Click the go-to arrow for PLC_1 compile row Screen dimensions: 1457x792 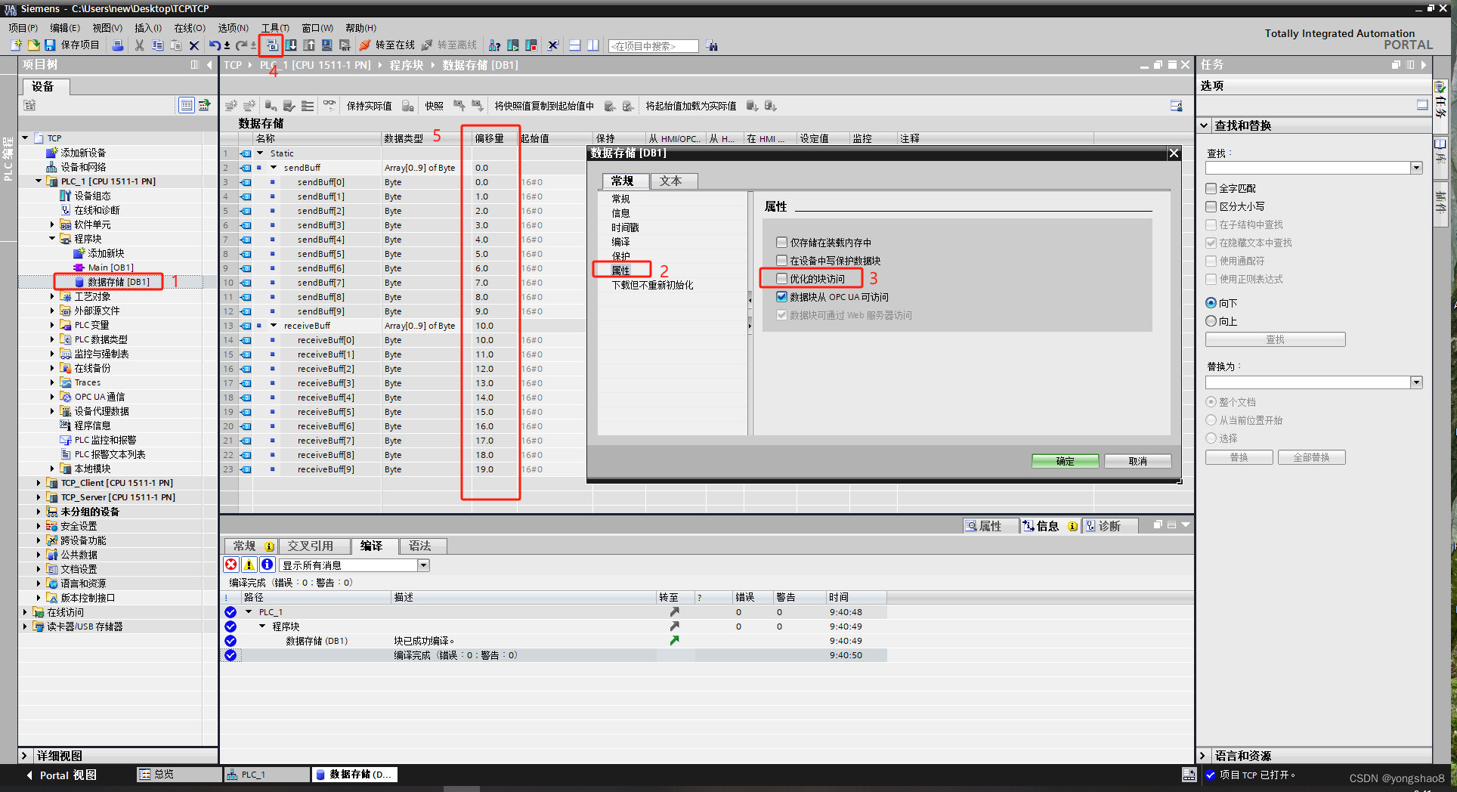click(x=674, y=612)
